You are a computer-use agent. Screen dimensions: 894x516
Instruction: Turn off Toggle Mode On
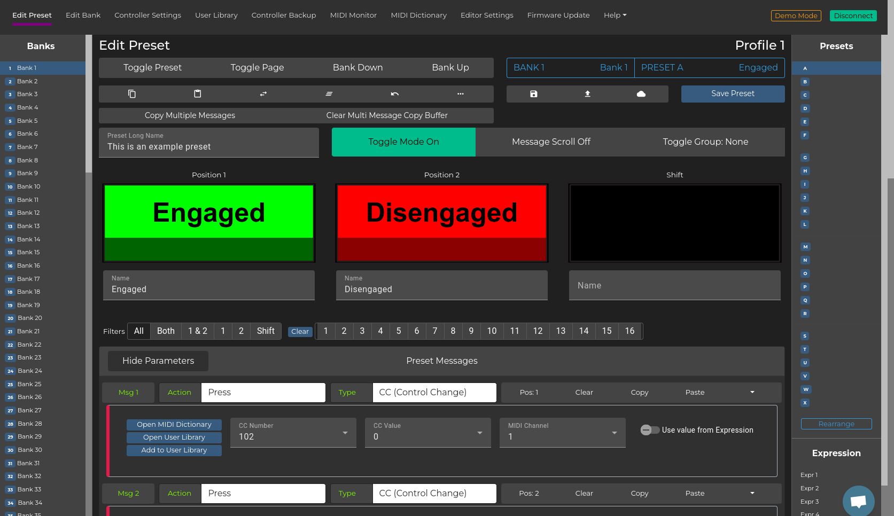(403, 142)
